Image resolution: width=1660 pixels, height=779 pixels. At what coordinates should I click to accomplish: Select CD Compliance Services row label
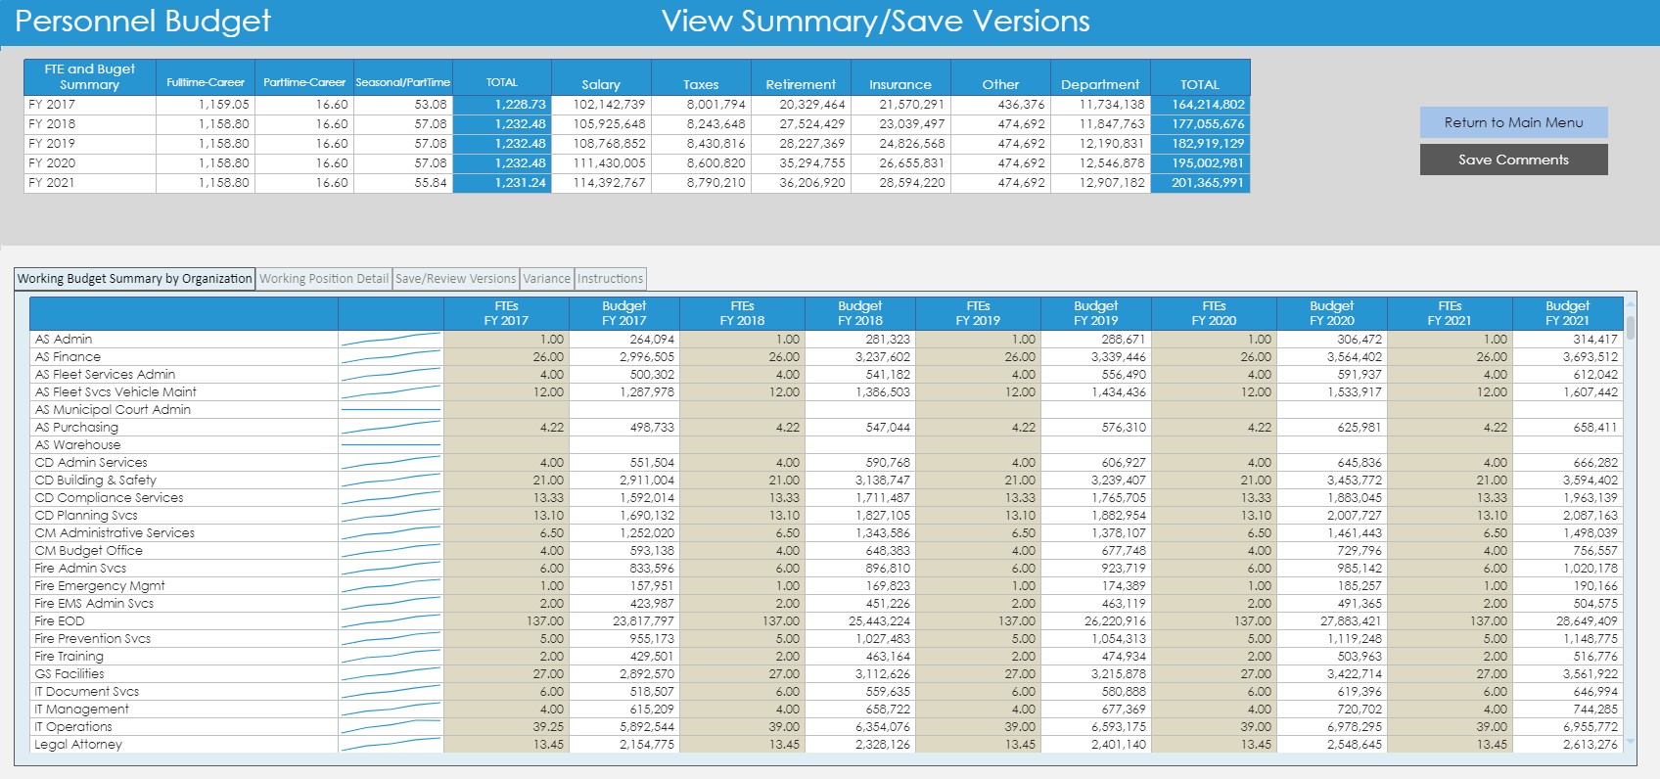[109, 498]
